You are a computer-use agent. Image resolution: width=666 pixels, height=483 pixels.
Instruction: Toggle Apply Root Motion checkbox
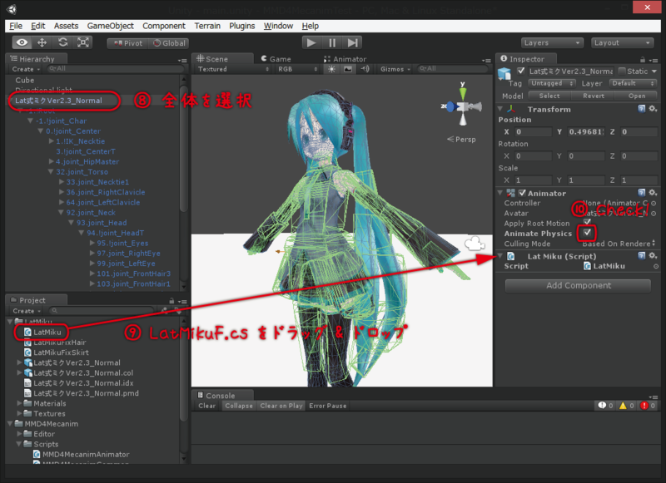pos(587,222)
